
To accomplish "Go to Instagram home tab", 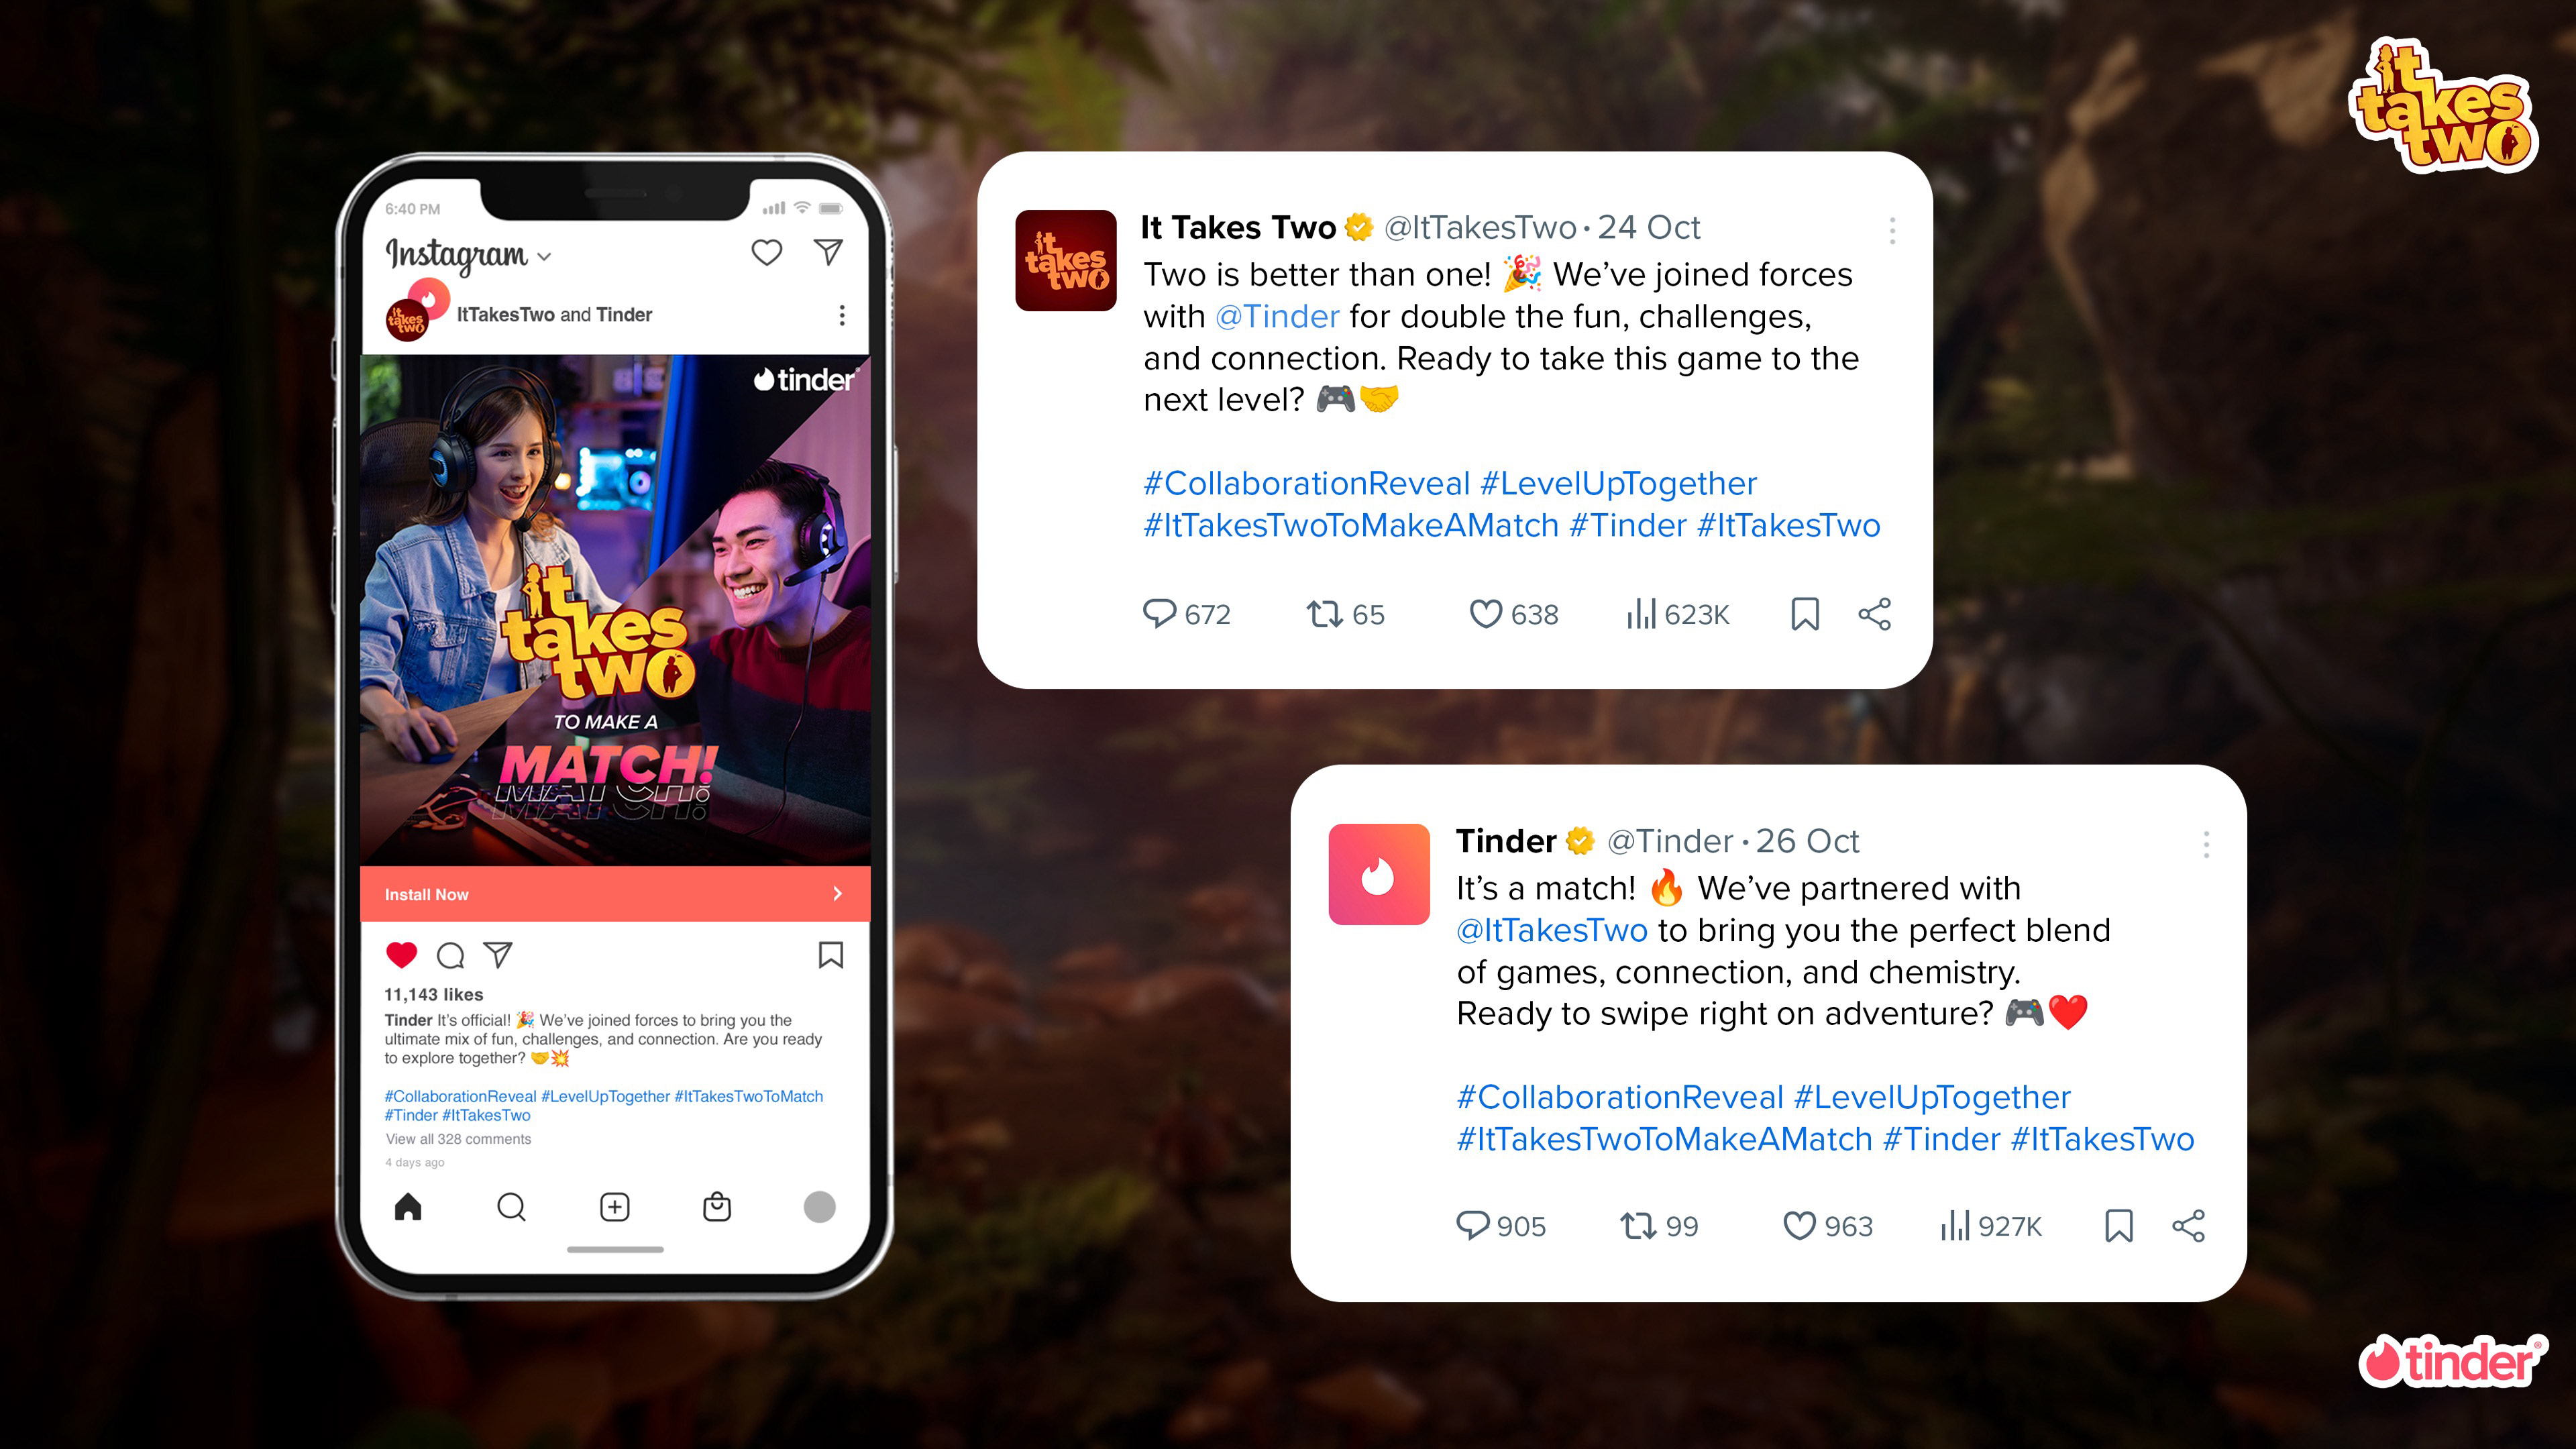I will pos(408,1207).
